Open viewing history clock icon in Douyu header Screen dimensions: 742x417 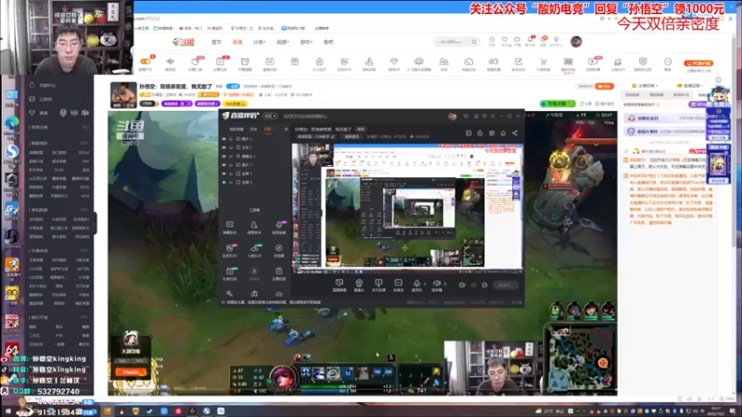(492, 40)
